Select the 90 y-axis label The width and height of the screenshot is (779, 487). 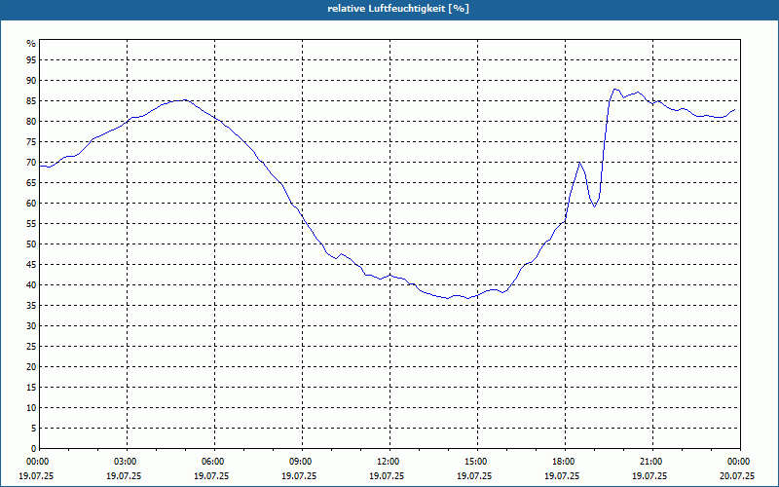click(x=31, y=81)
